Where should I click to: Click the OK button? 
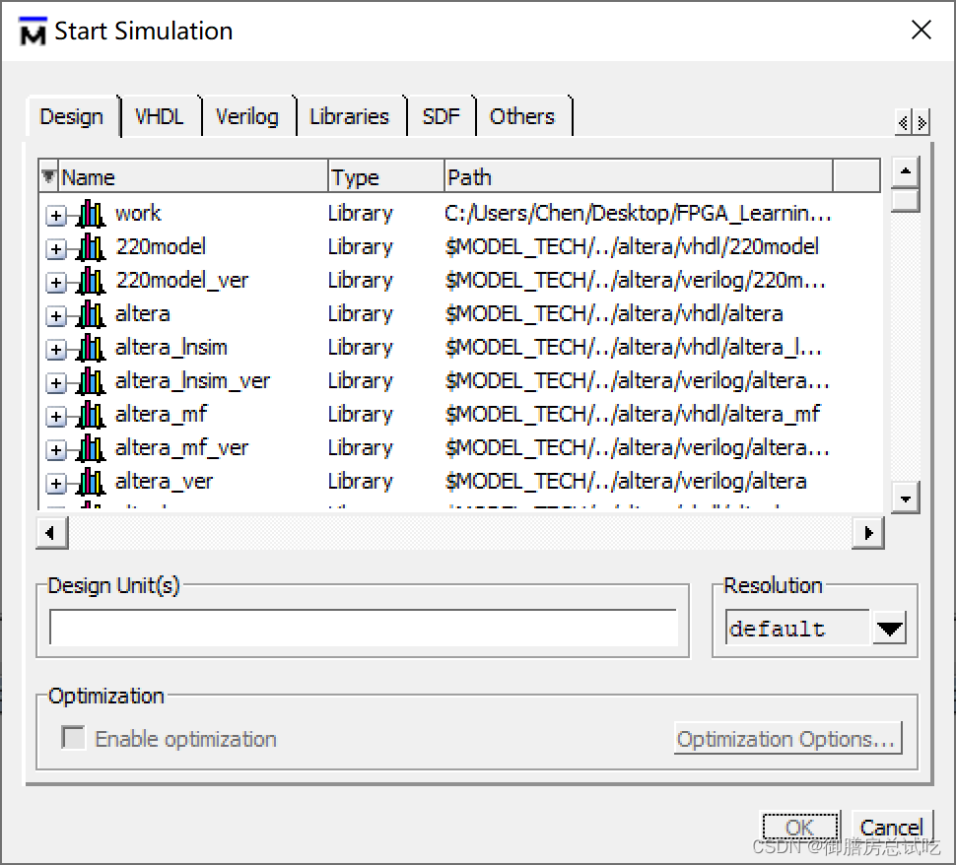coord(800,828)
